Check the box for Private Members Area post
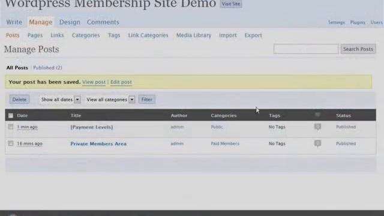Viewport: 384px width, 216px height. 11,143
